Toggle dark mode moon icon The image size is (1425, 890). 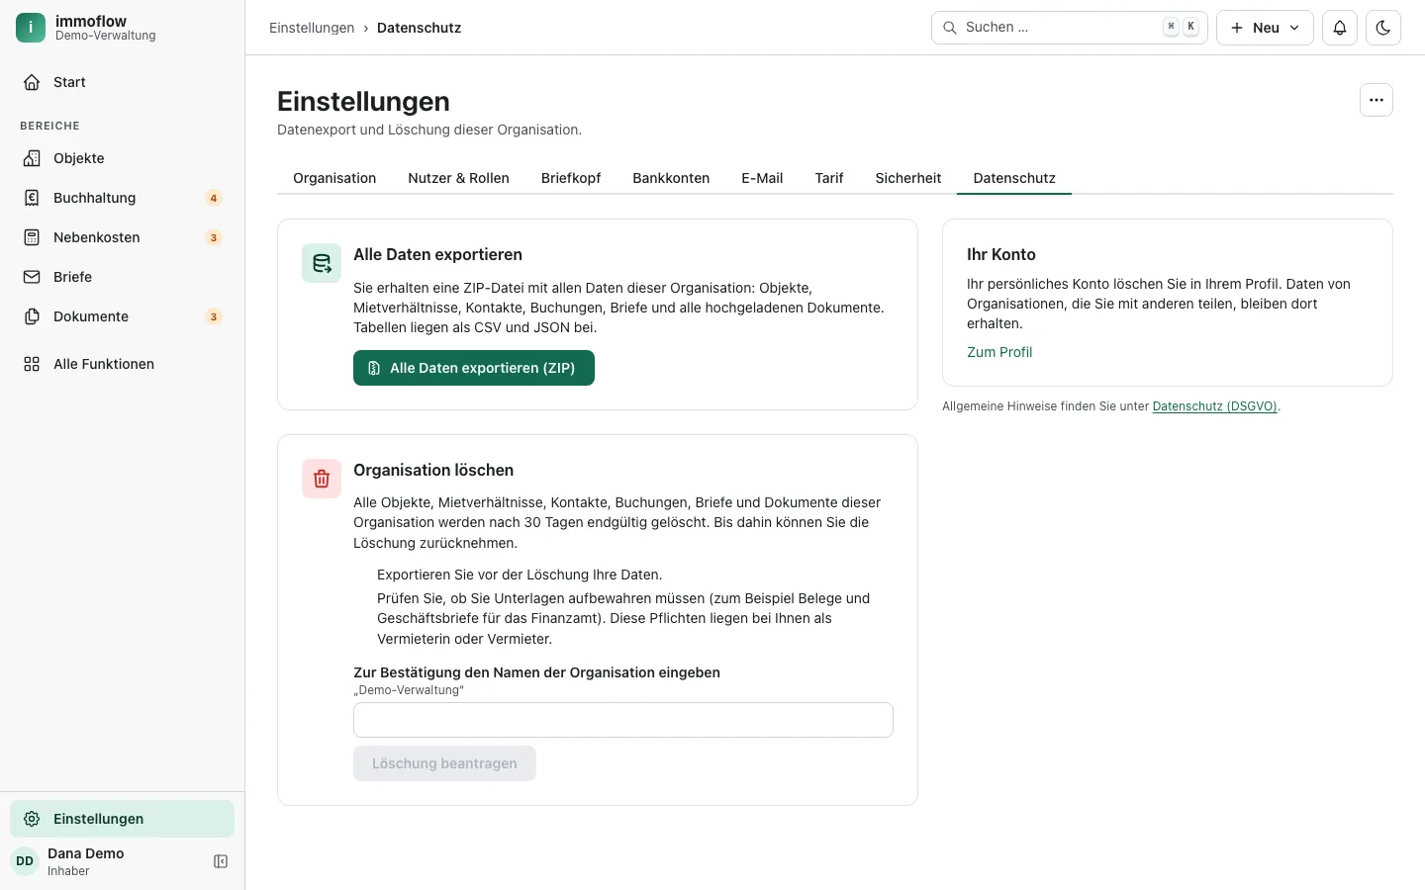pyautogui.click(x=1383, y=28)
